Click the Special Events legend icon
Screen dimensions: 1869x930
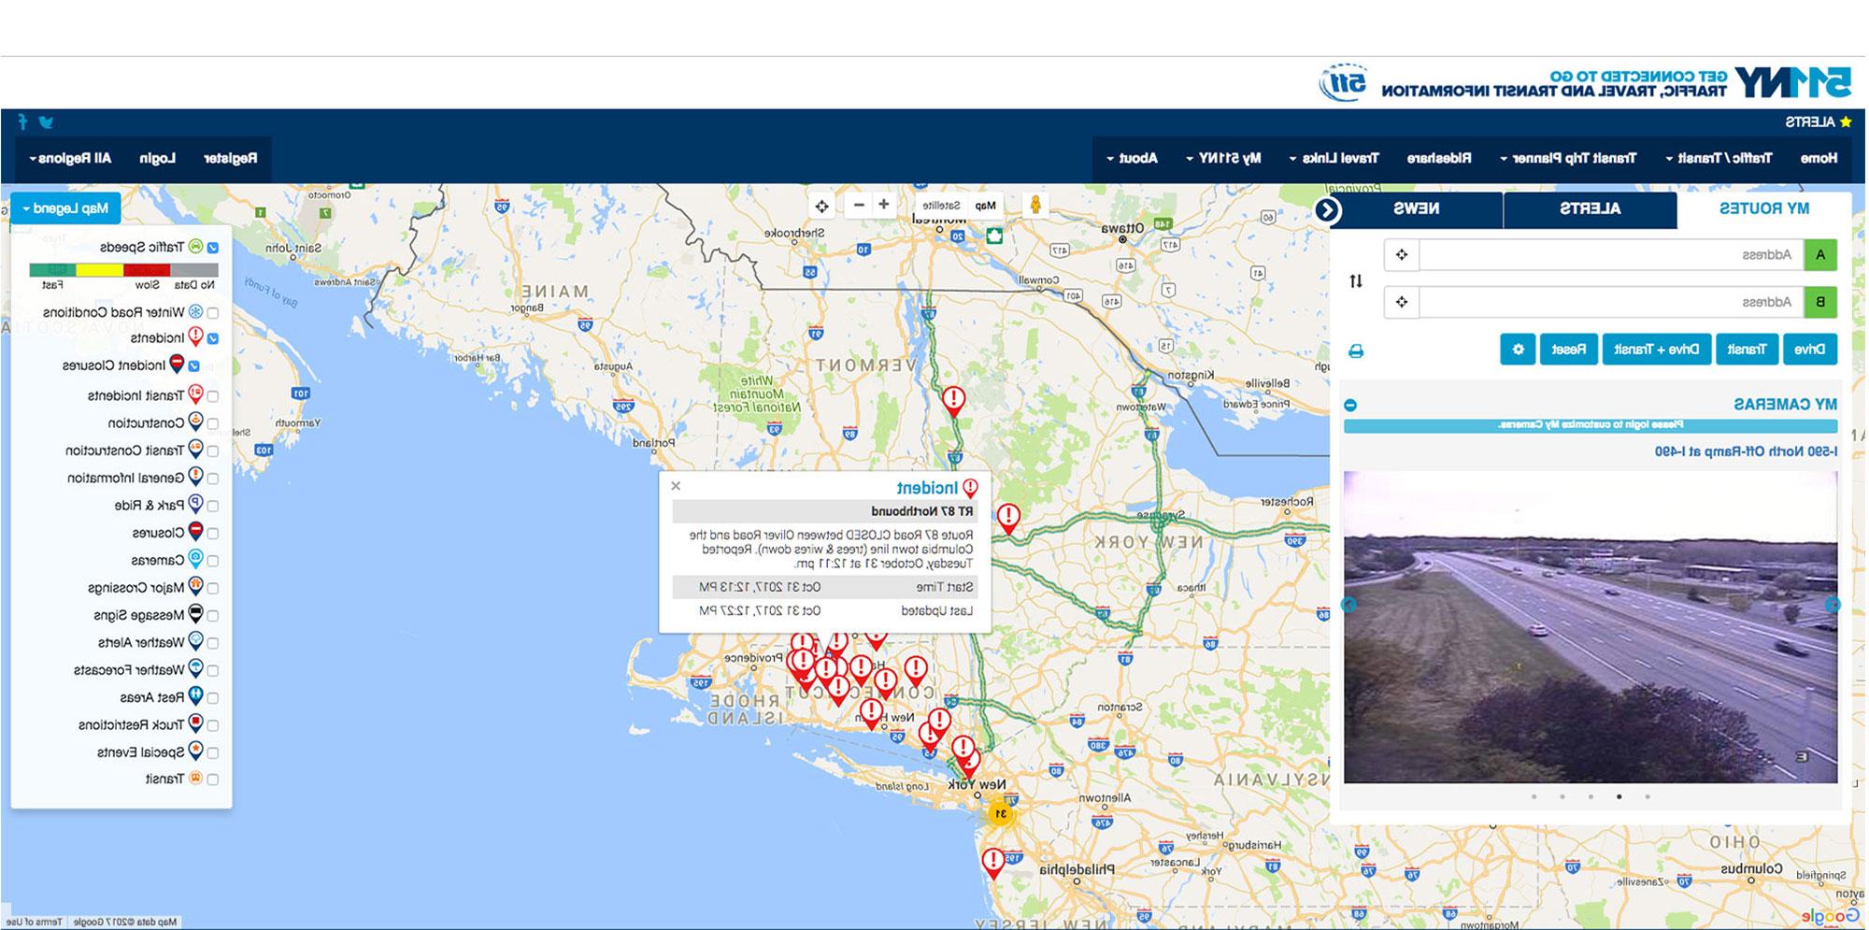(x=195, y=751)
